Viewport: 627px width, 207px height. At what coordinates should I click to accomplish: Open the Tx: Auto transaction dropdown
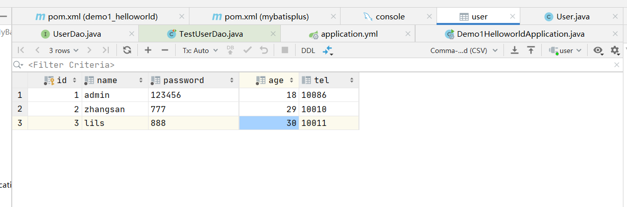[x=200, y=50]
